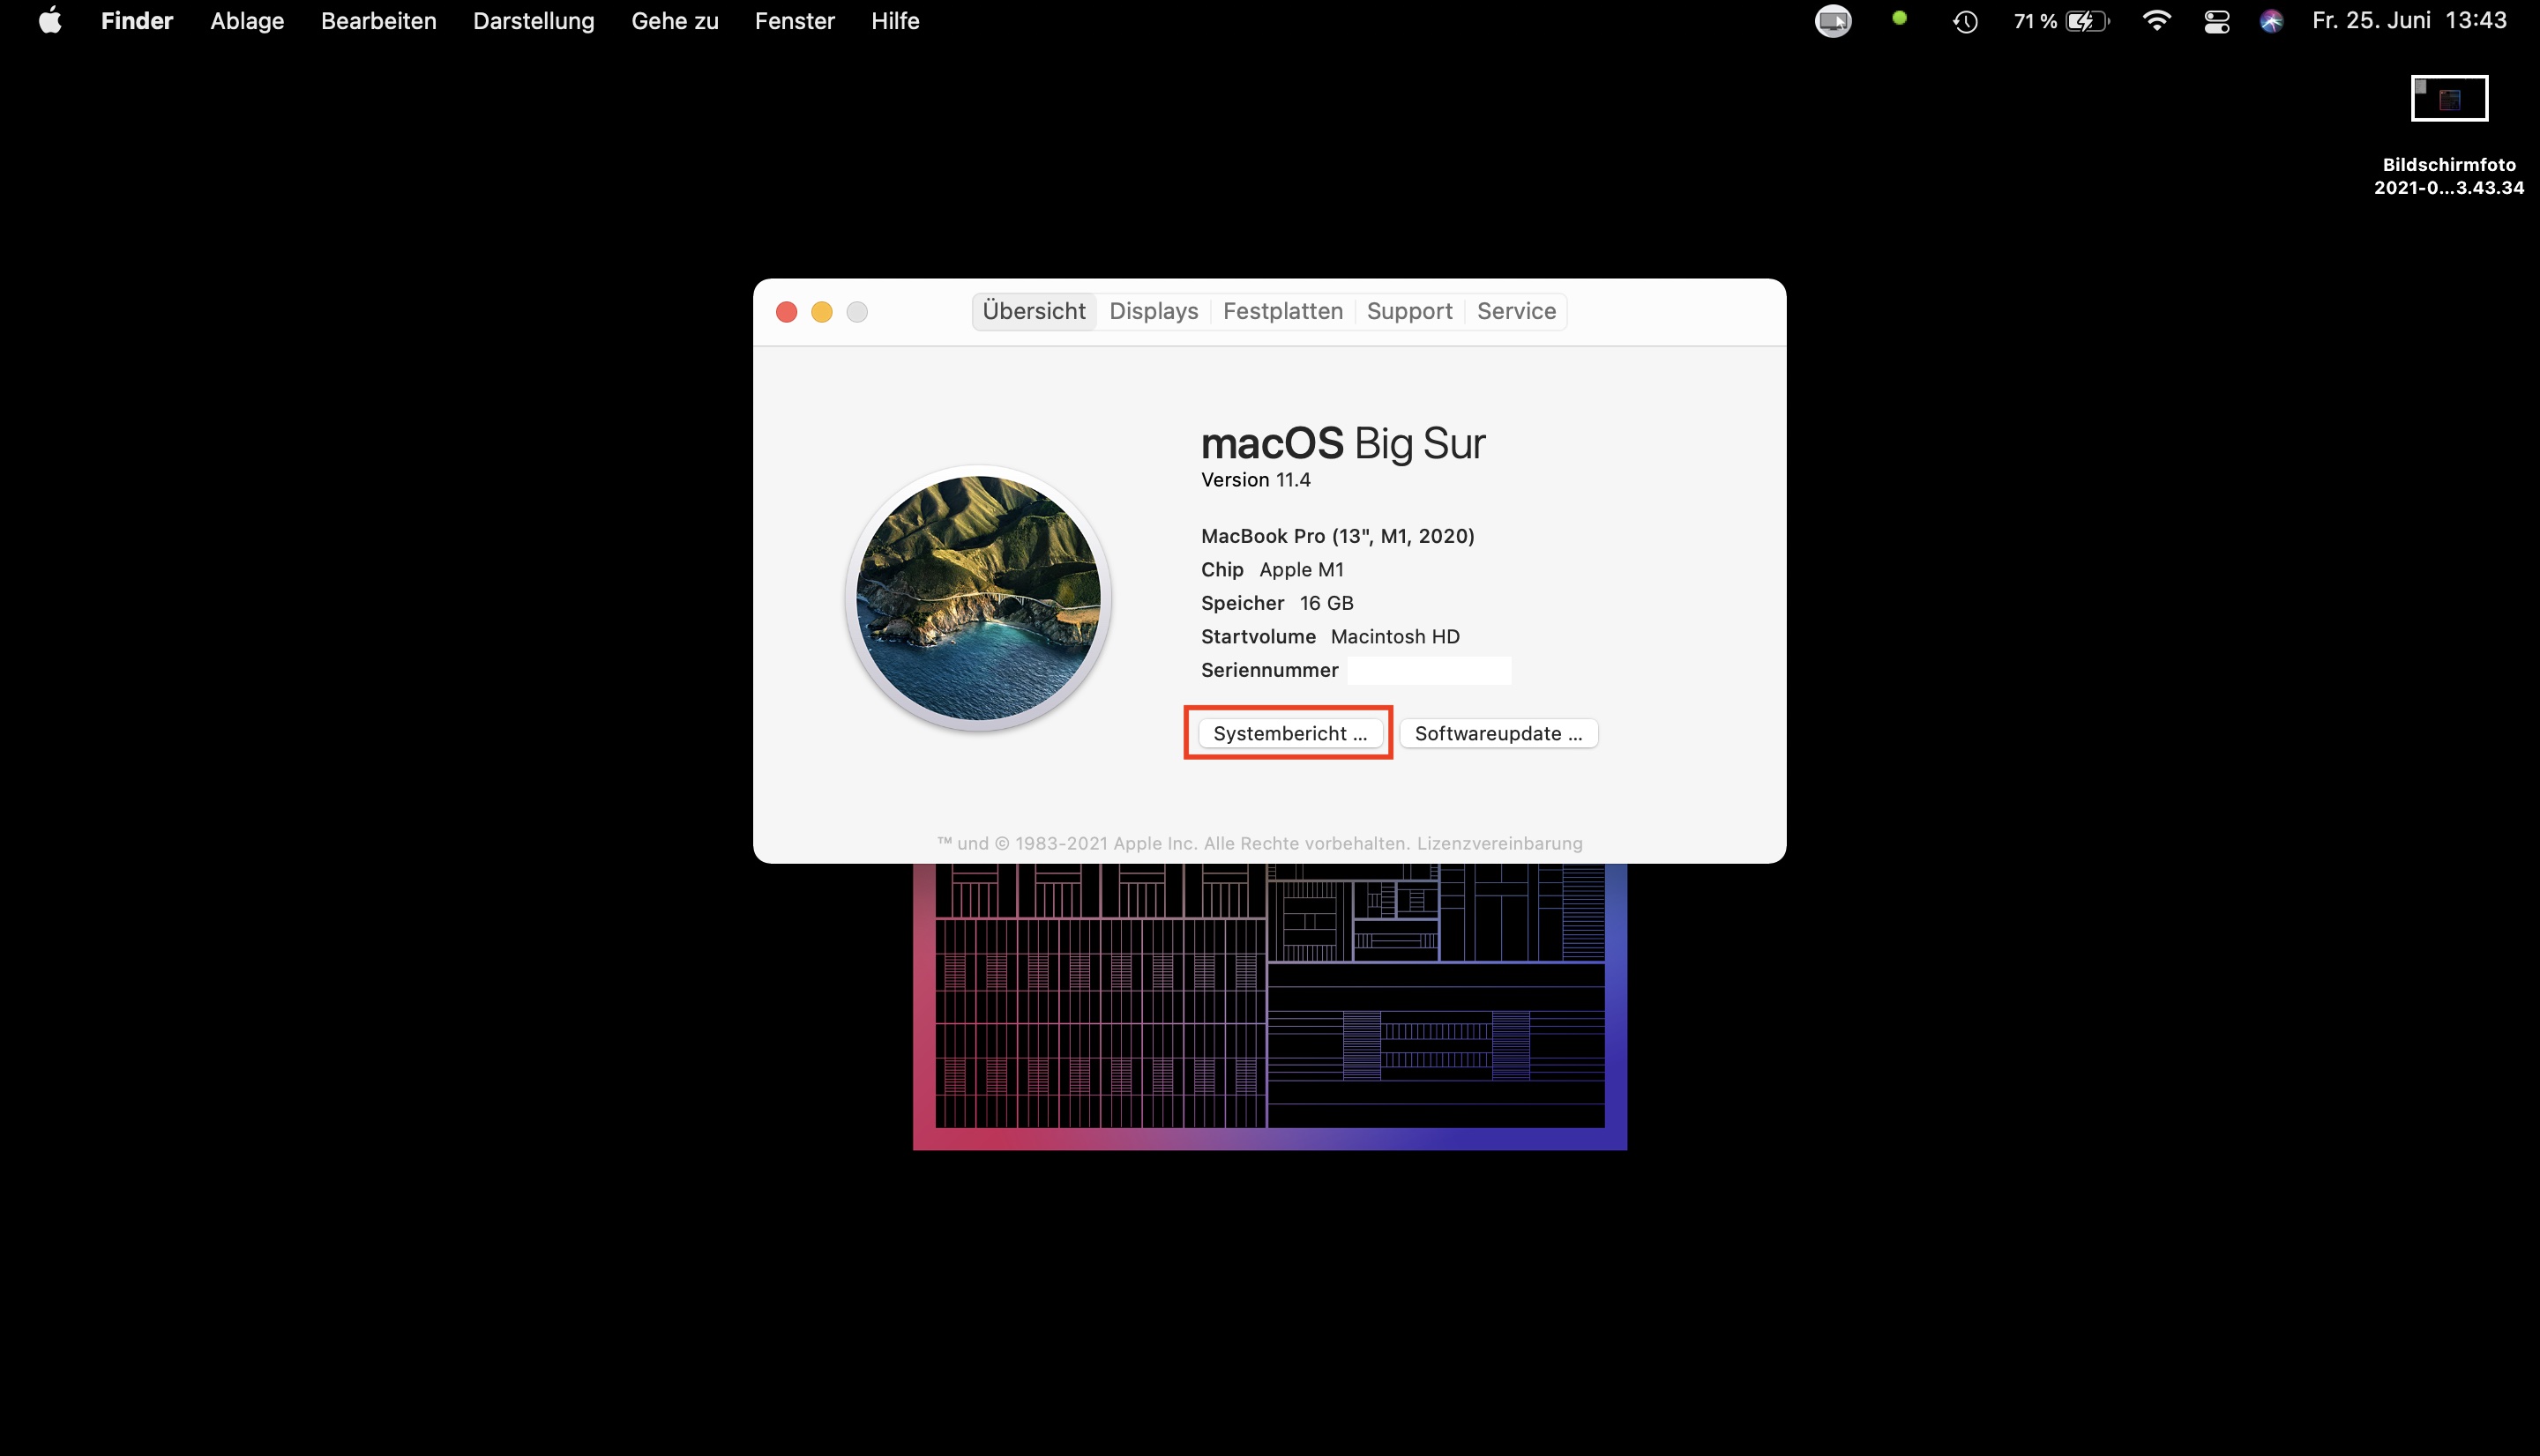Open the Apple menu
Viewport: 2540px width, 1456px height.
(x=50, y=21)
